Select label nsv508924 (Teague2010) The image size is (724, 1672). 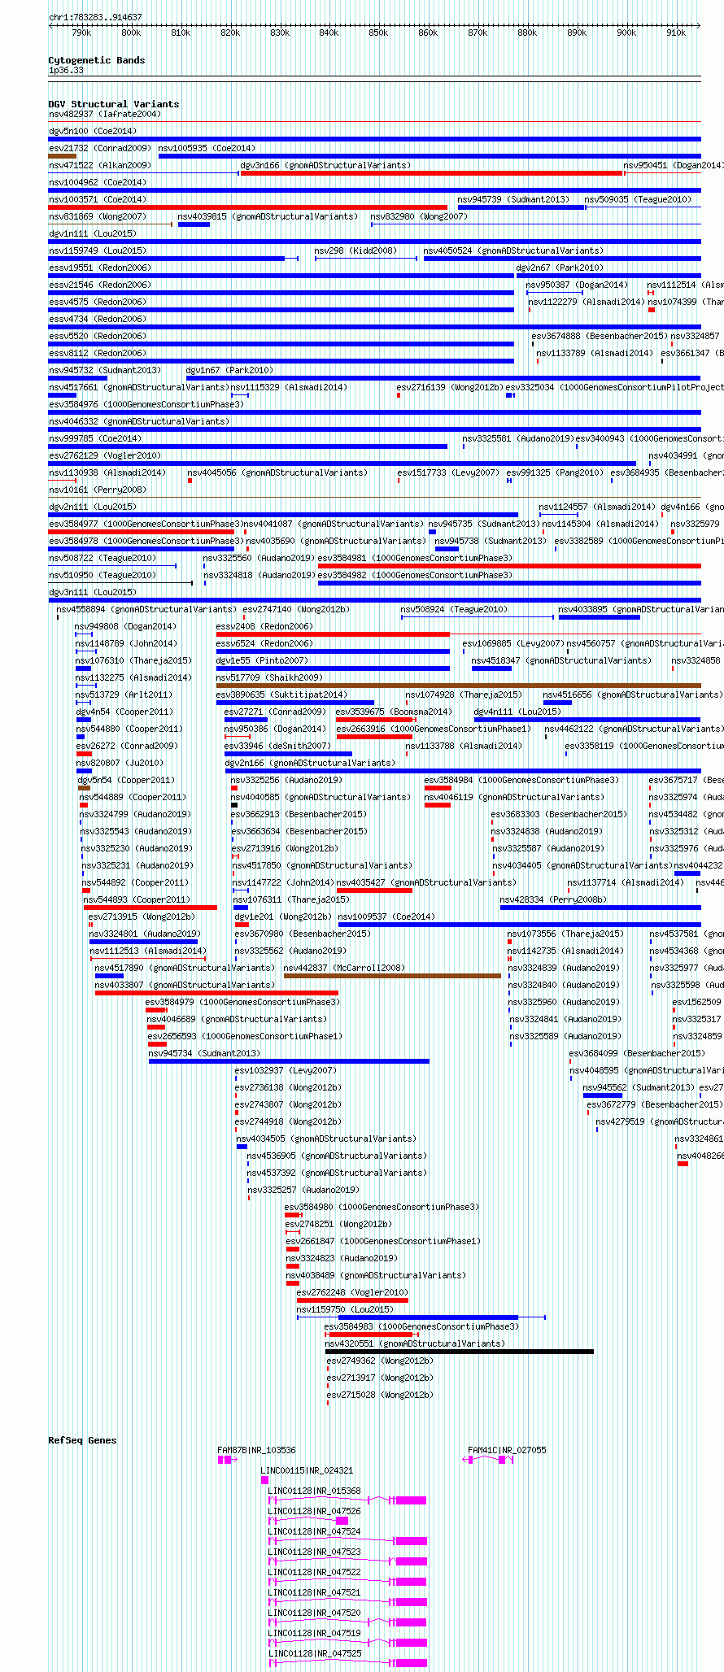(454, 609)
